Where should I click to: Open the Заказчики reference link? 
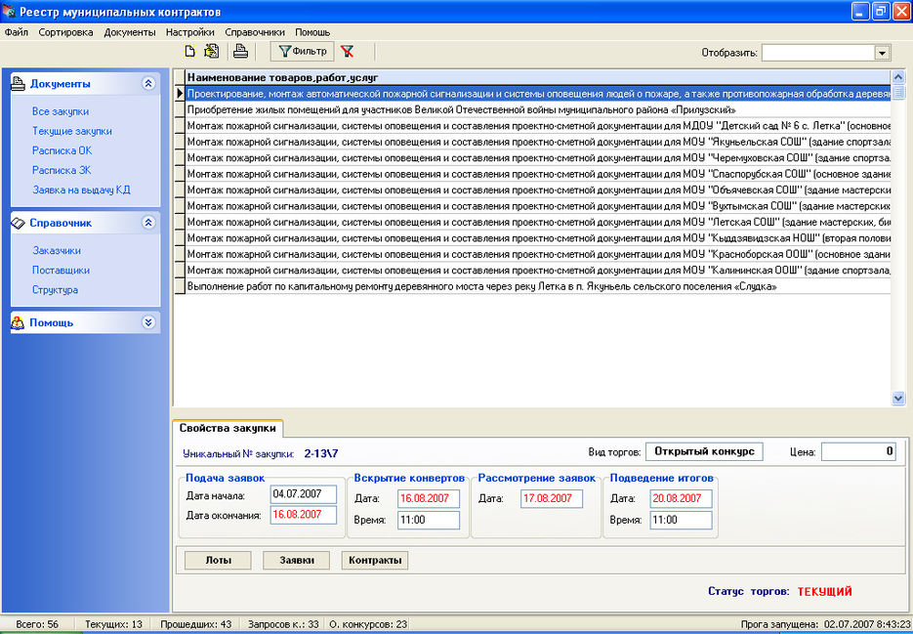pyautogui.click(x=57, y=250)
